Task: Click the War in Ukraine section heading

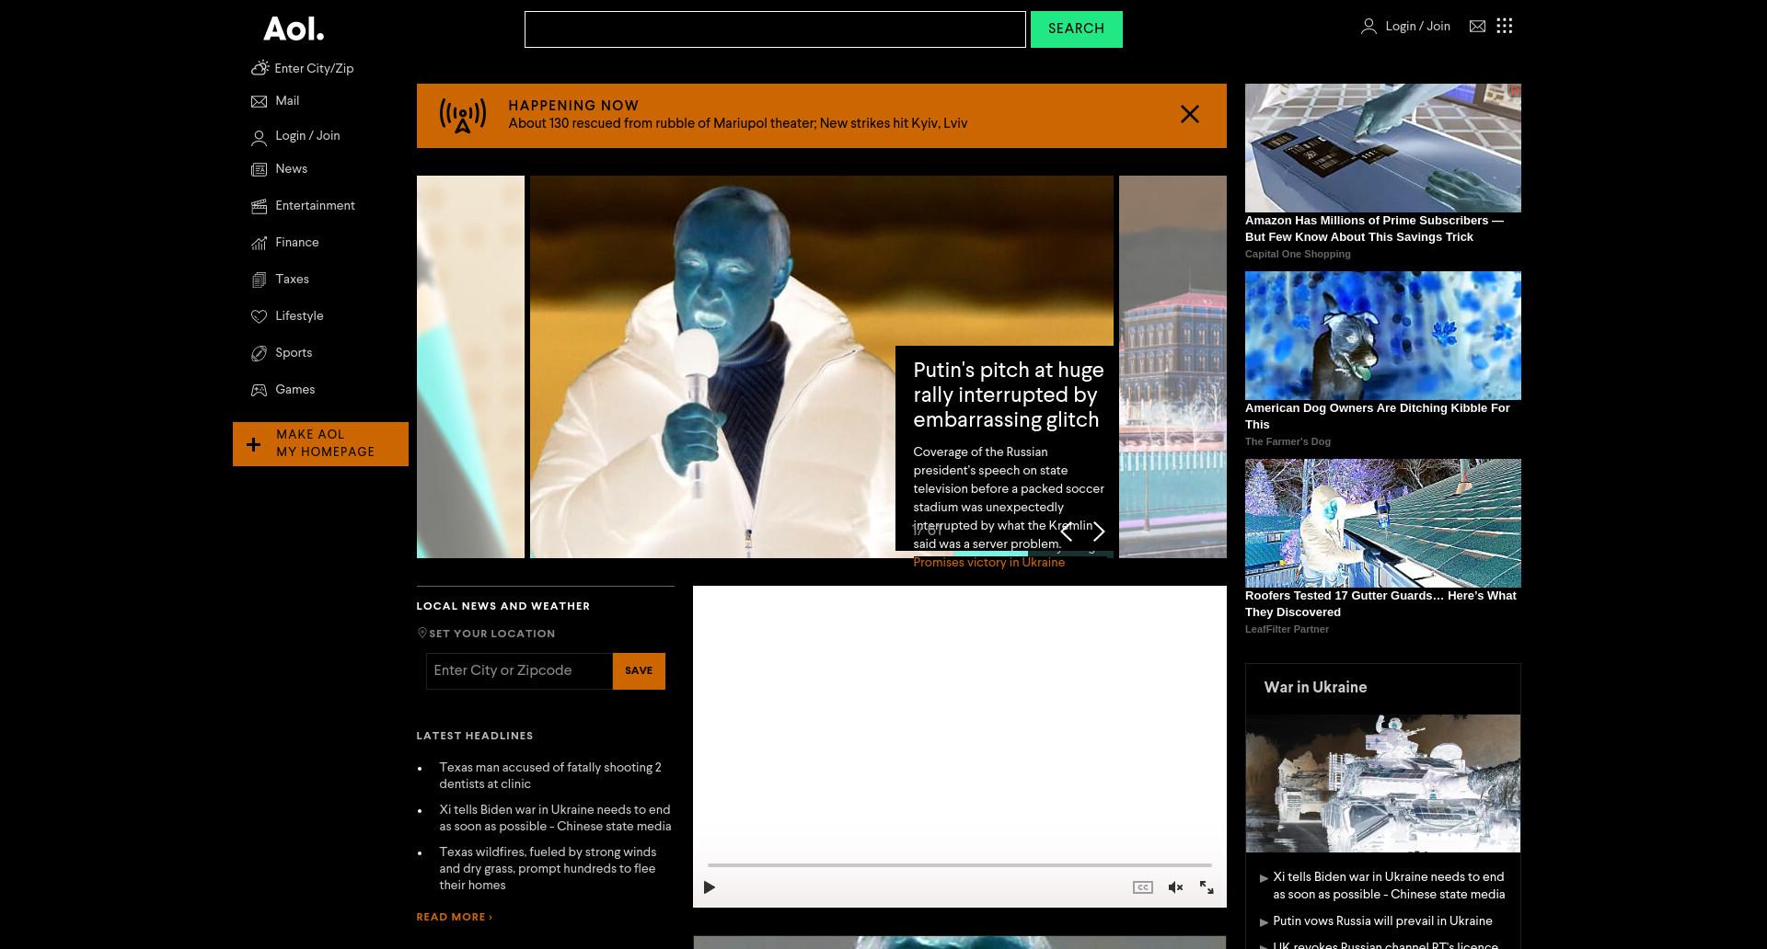Action: [1315, 688]
